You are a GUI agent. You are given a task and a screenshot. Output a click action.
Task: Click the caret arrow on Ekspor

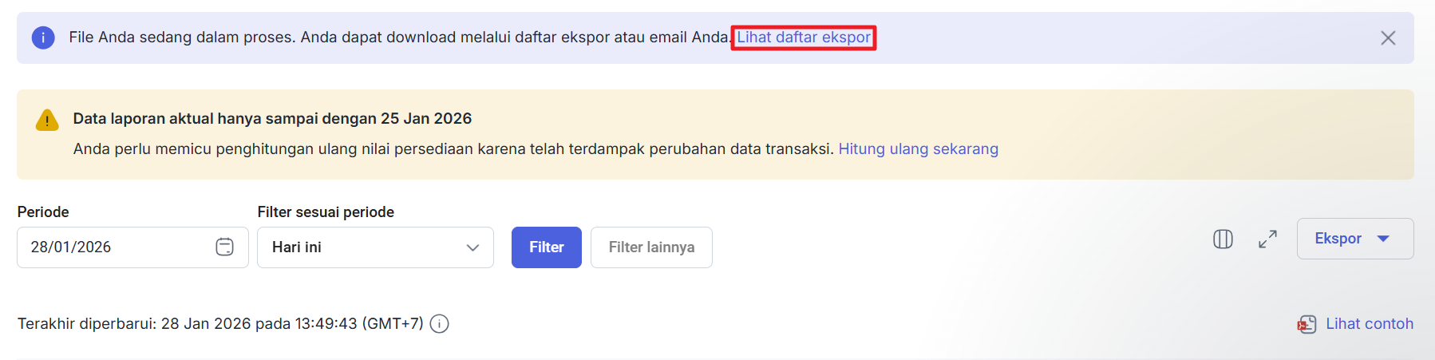pos(1384,239)
